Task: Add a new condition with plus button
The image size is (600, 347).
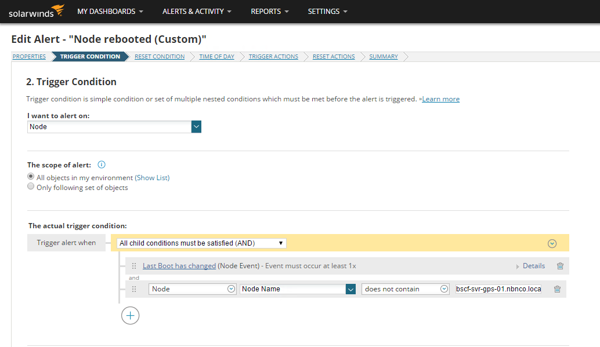Action: pyautogui.click(x=130, y=316)
